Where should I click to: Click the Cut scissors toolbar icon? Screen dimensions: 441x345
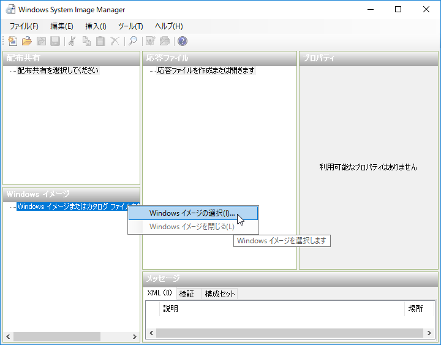72,41
